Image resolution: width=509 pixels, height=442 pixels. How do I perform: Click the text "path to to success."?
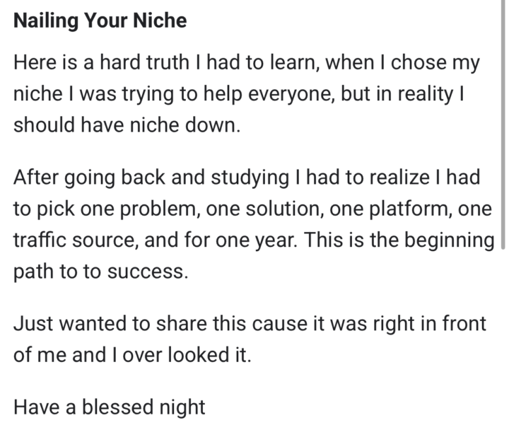coord(101,271)
